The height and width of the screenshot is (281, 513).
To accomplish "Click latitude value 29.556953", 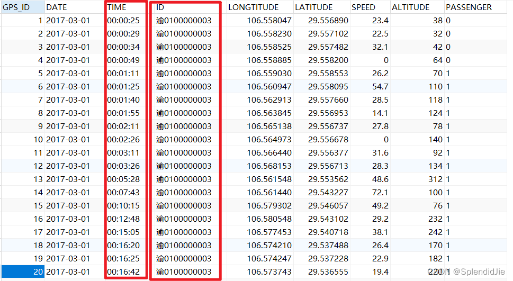I will [328, 113].
